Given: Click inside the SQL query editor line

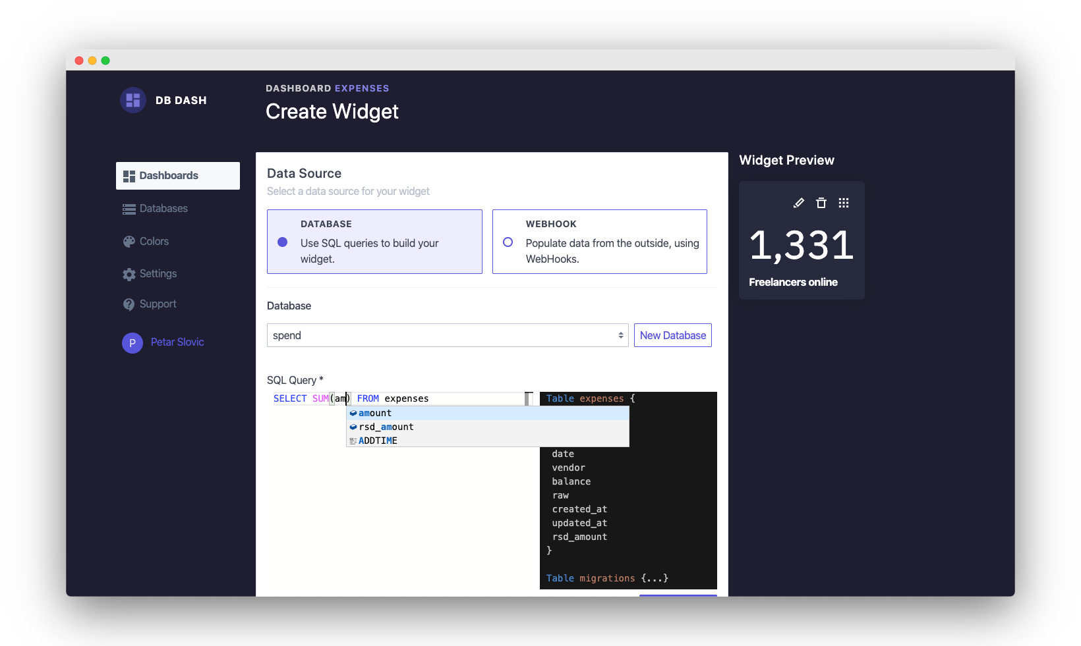Looking at the screenshot, I should [399, 398].
